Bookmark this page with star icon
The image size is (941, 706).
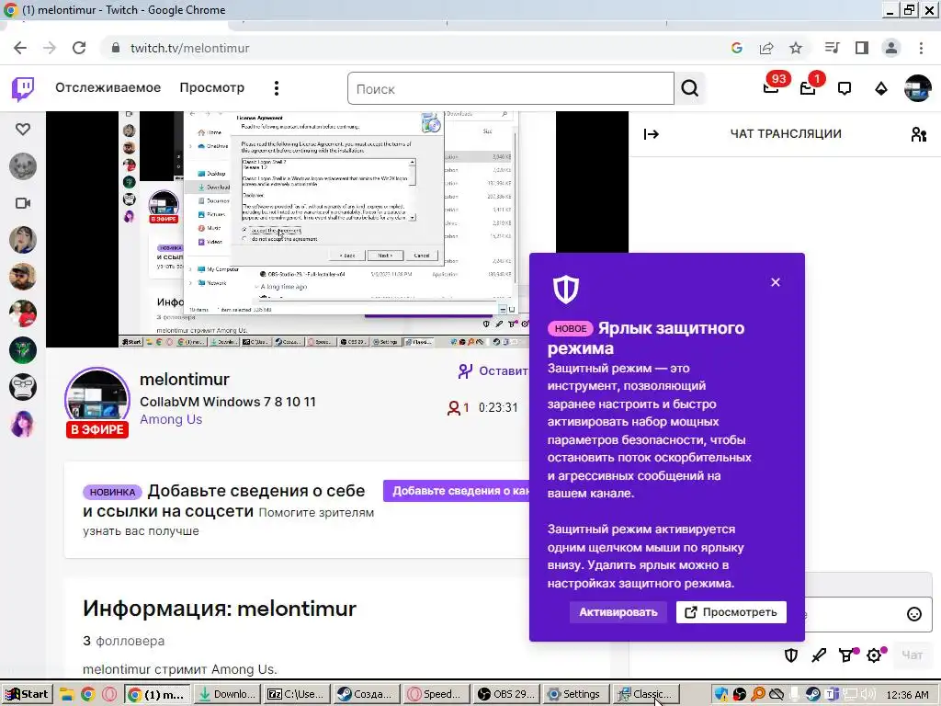tap(796, 48)
